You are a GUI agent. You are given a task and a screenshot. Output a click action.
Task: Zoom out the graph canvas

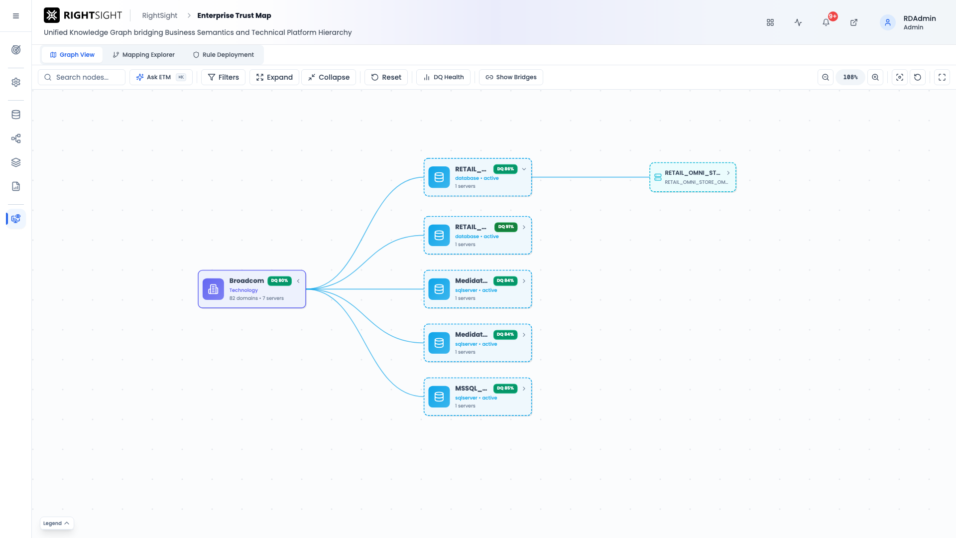click(826, 77)
